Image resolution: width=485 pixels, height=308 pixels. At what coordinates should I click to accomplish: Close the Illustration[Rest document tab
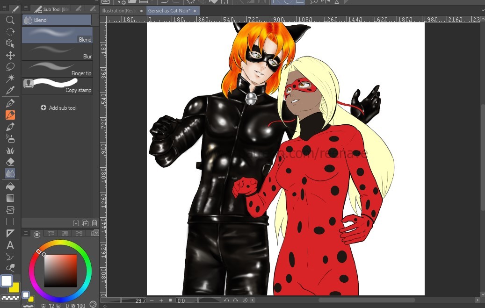pos(141,11)
